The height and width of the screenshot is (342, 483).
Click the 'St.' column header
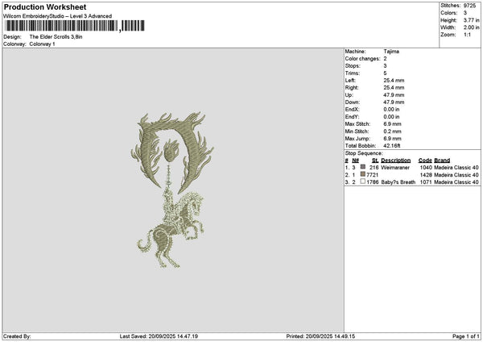coord(375,161)
